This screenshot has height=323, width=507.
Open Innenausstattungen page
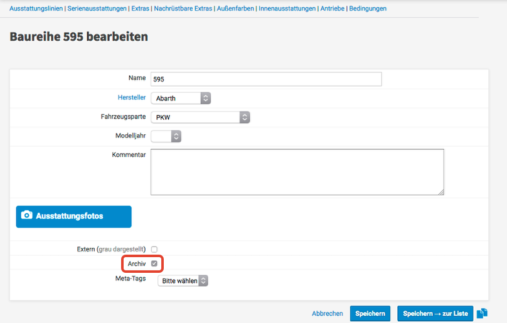click(287, 9)
